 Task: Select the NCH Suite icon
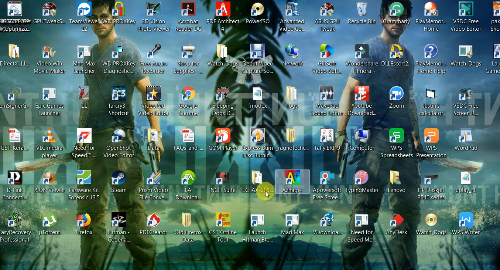[x=223, y=178]
